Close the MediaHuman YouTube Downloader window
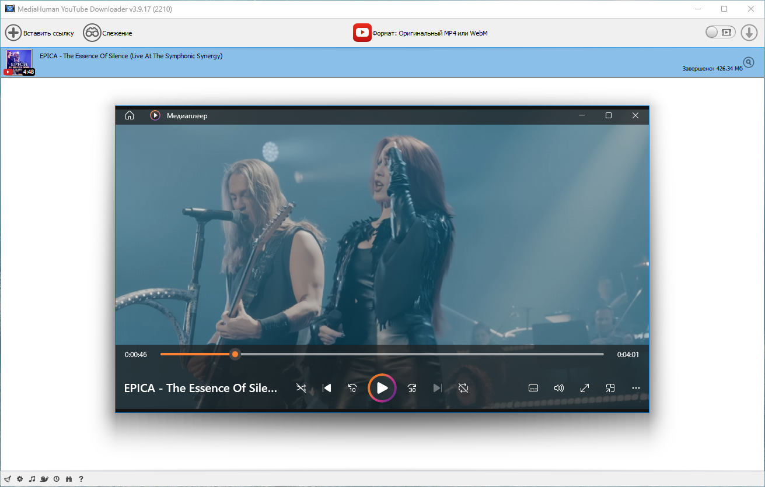This screenshot has height=487, width=765. [x=751, y=9]
